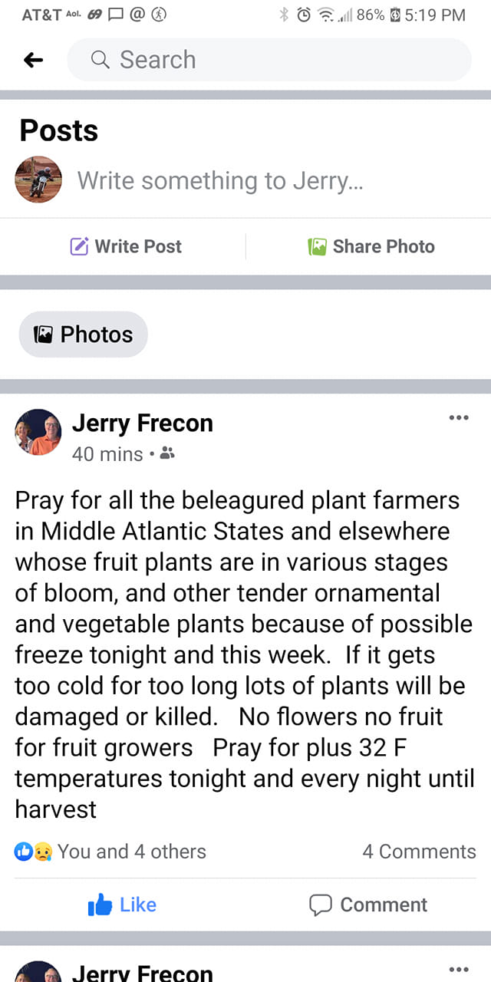
Task: Open Jerry Frecon's name link
Action: coord(142,423)
